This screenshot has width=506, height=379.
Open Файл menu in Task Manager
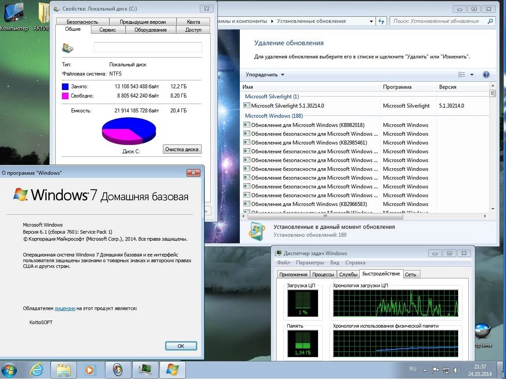point(283,263)
